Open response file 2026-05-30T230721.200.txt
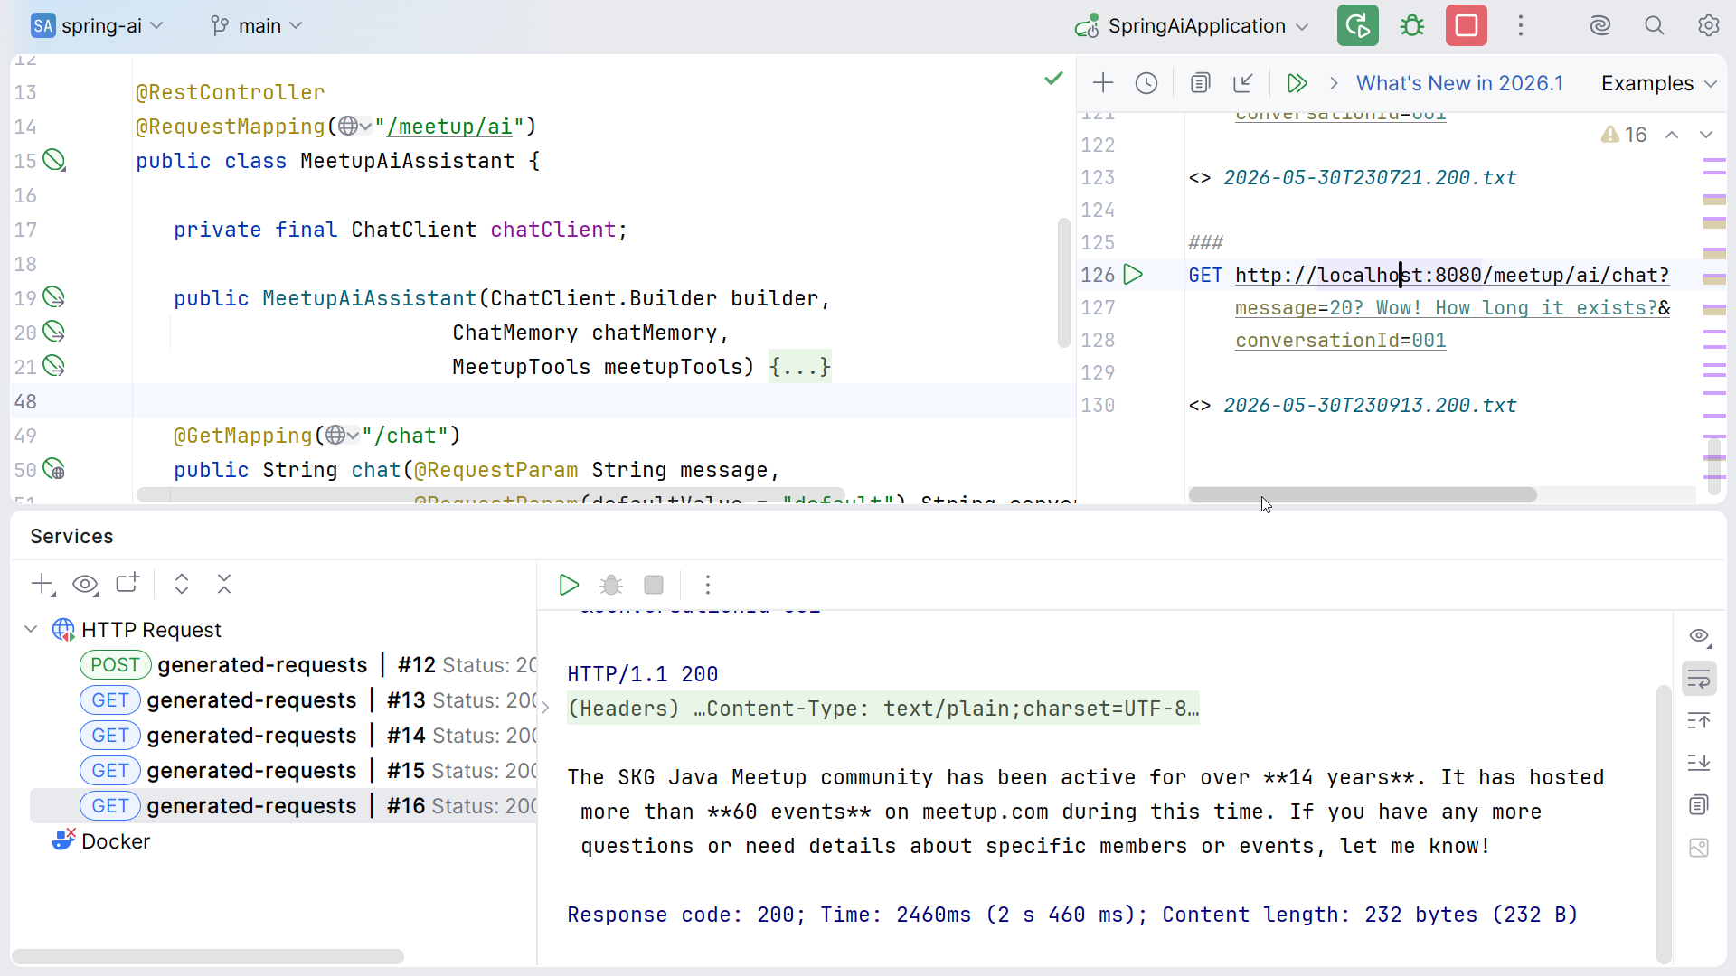The width and height of the screenshot is (1736, 976). (x=1370, y=177)
